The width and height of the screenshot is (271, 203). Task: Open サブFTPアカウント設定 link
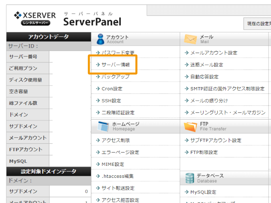[216, 140]
